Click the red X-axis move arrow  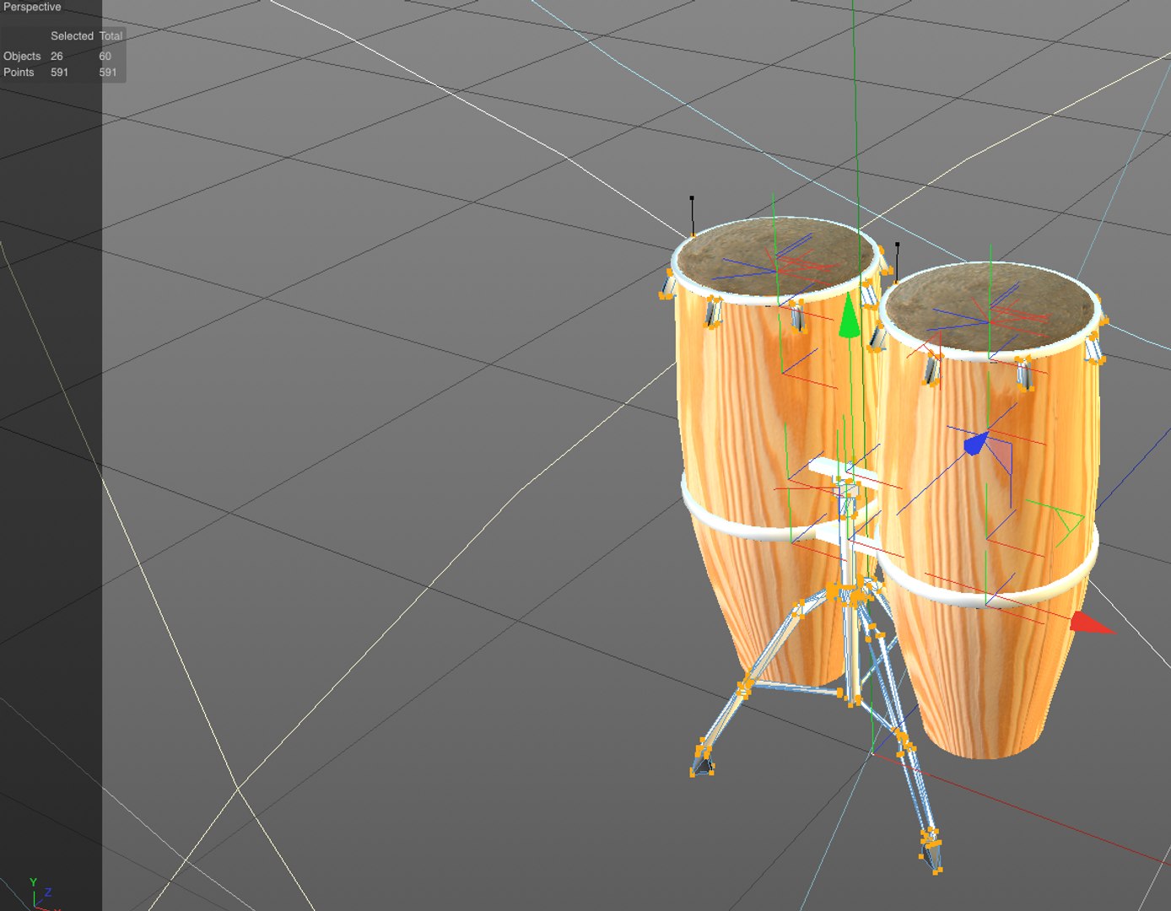tap(1092, 623)
